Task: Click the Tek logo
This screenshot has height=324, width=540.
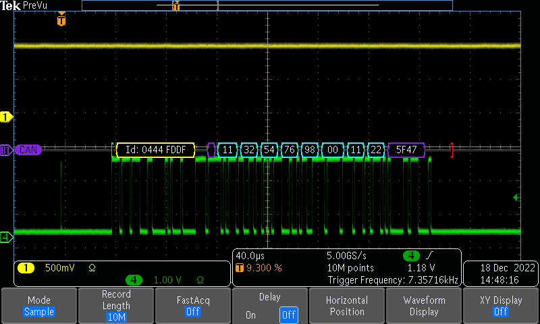Action: pyautogui.click(x=11, y=5)
